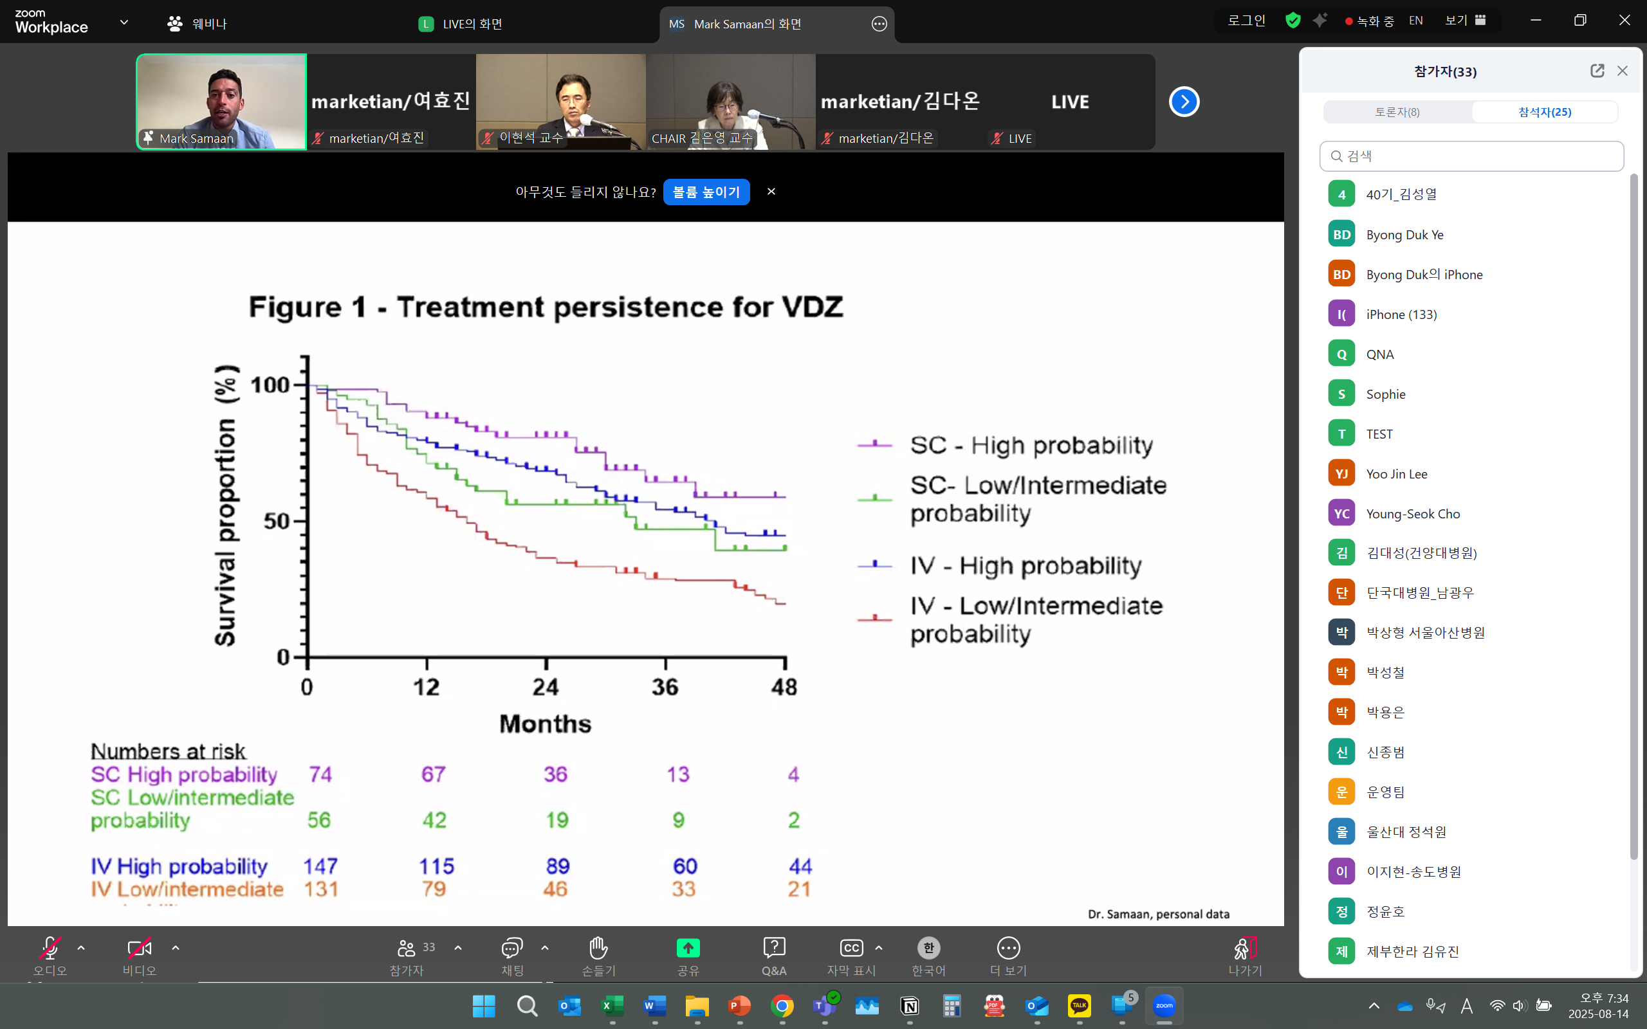Open the Zoom Workplace dropdown chevron
This screenshot has height=1029, width=1647.
tap(124, 22)
